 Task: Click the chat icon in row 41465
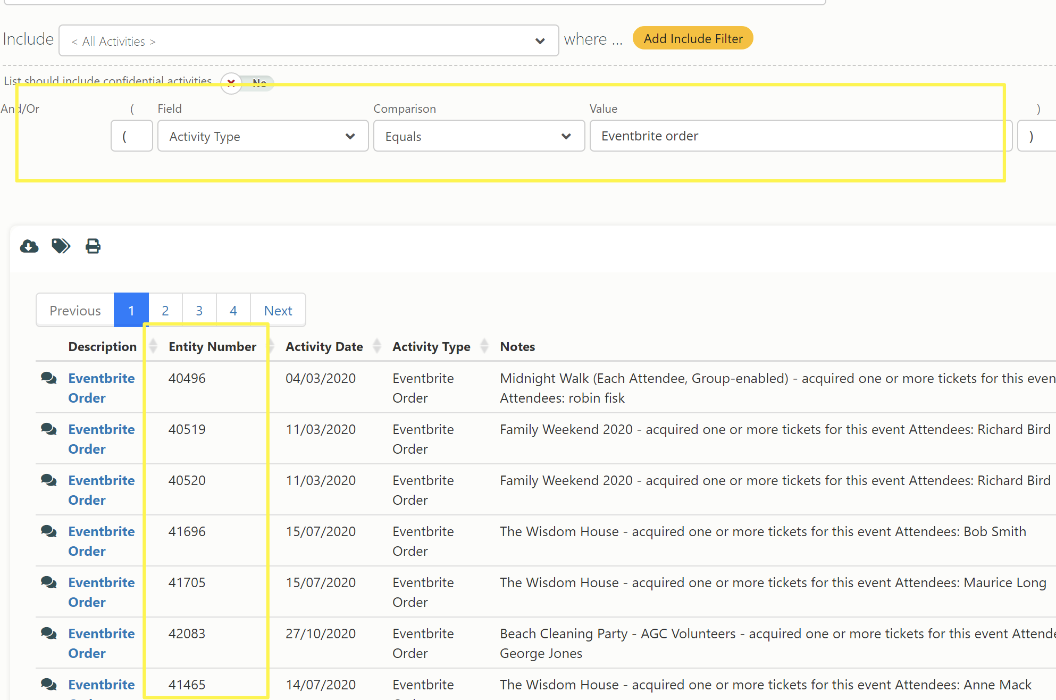click(x=49, y=685)
